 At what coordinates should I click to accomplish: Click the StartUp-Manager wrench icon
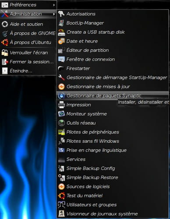(61, 78)
